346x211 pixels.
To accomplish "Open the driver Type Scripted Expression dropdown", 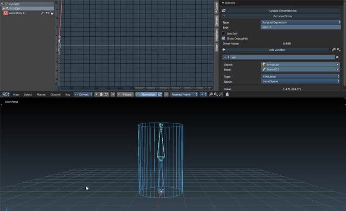I will tap(301, 22).
